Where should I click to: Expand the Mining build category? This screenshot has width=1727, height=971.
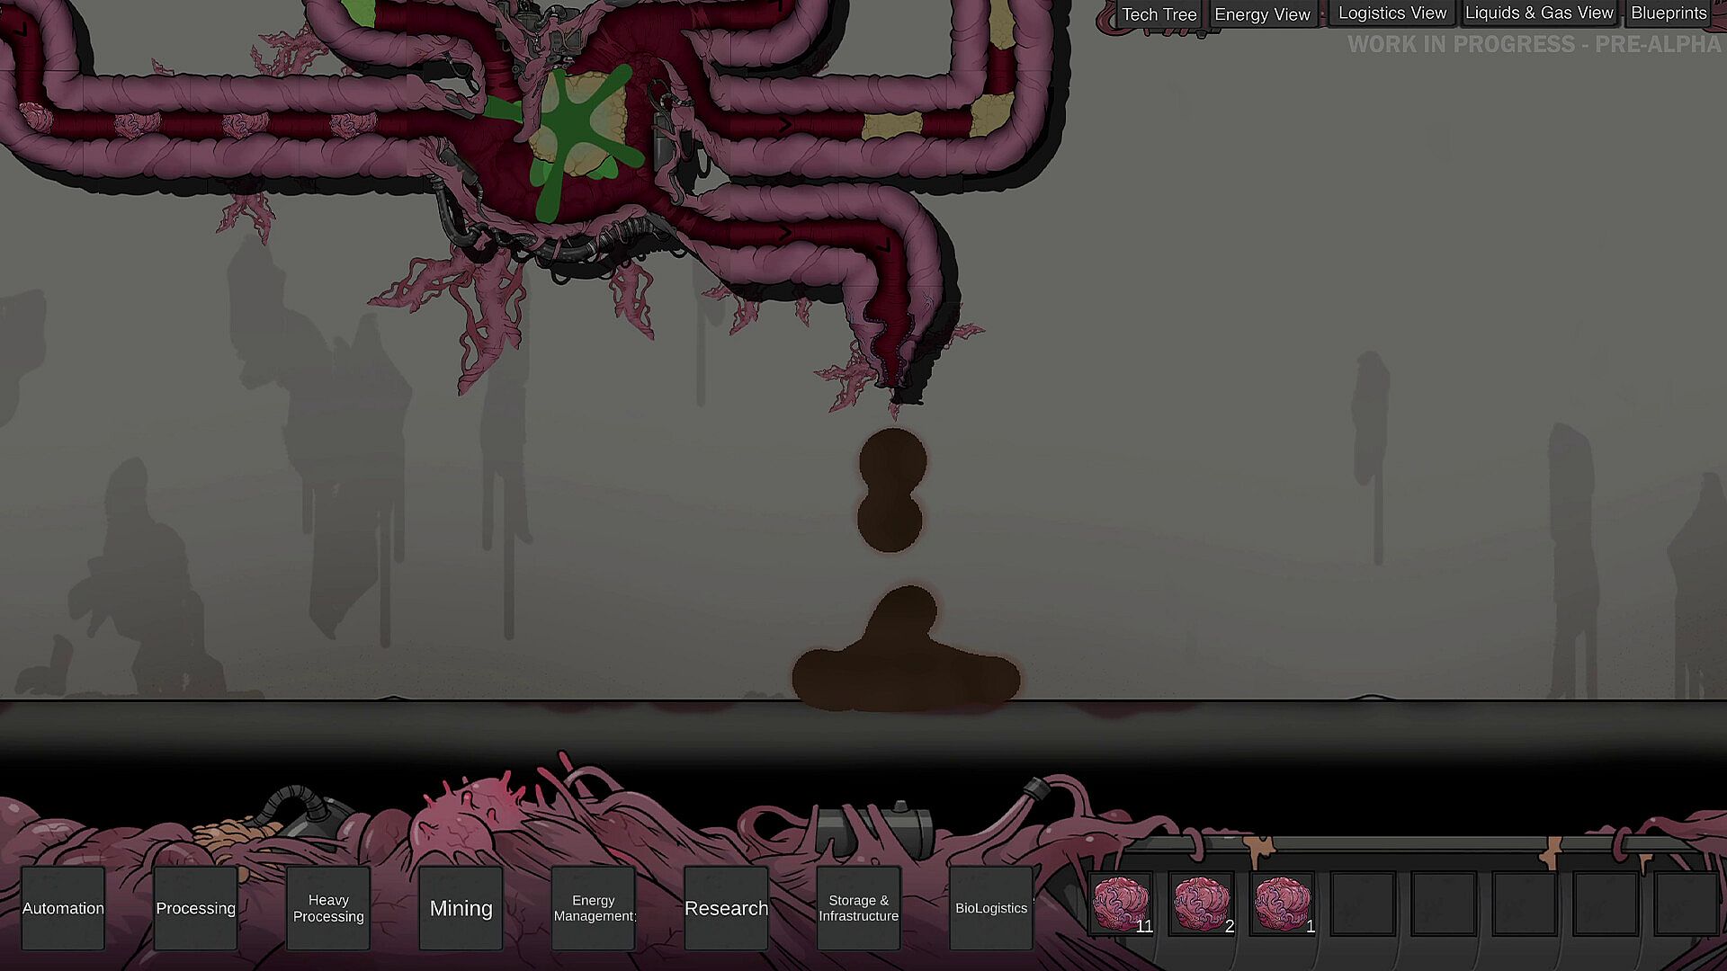[x=461, y=908]
